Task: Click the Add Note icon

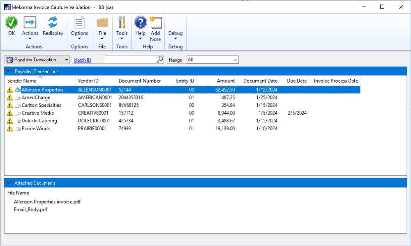Action: coord(155,23)
